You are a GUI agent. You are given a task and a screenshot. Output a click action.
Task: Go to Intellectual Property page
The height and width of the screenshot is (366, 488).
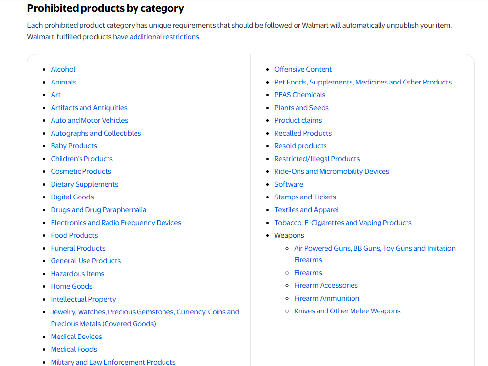[x=83, y=299]
